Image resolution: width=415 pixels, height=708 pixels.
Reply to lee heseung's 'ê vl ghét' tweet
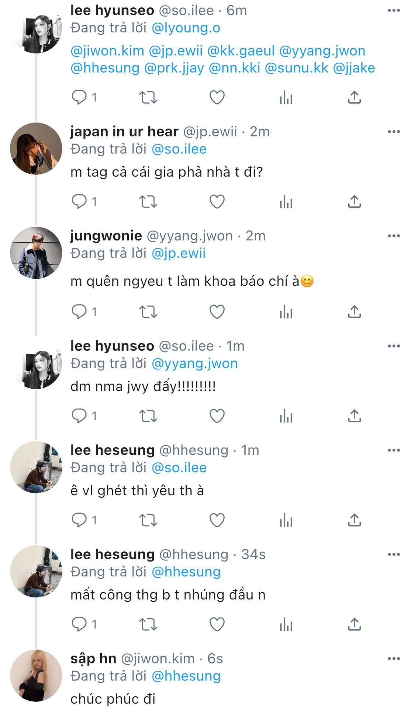pos(79,520)
